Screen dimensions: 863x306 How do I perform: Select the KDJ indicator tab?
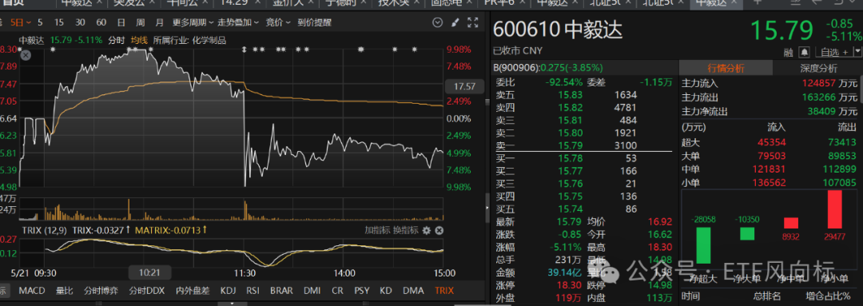point(229,291)
